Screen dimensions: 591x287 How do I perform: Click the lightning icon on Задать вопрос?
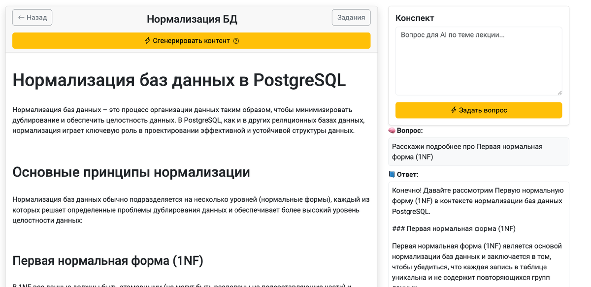click(454, 110)
